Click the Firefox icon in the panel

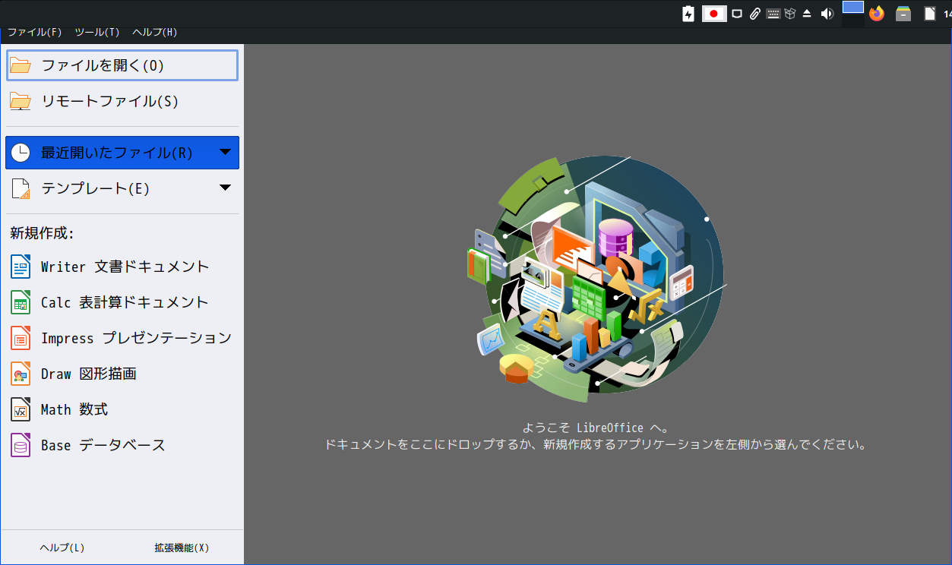(x=877, y=14)
